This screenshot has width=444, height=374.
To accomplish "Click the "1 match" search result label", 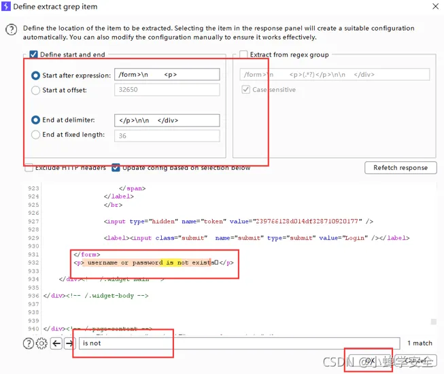I will click(x=420, y=343).
